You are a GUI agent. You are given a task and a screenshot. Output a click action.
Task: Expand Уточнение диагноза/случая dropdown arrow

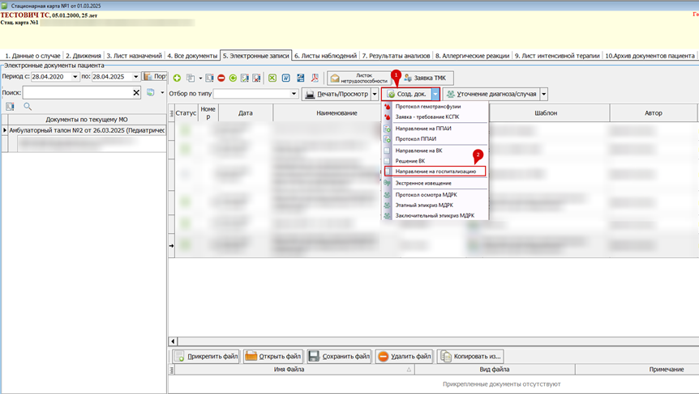point(544,94)
